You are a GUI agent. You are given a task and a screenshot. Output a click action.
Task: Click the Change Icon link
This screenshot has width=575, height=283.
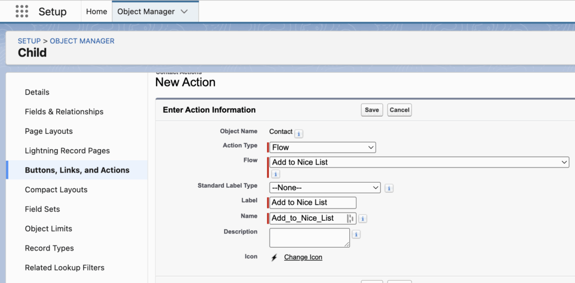(303, 257)
